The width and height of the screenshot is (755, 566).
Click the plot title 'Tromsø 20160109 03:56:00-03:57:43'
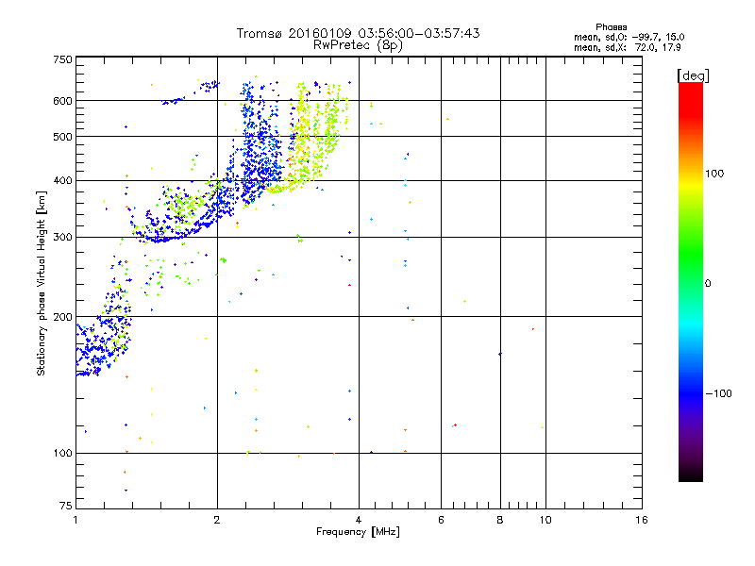359,33
